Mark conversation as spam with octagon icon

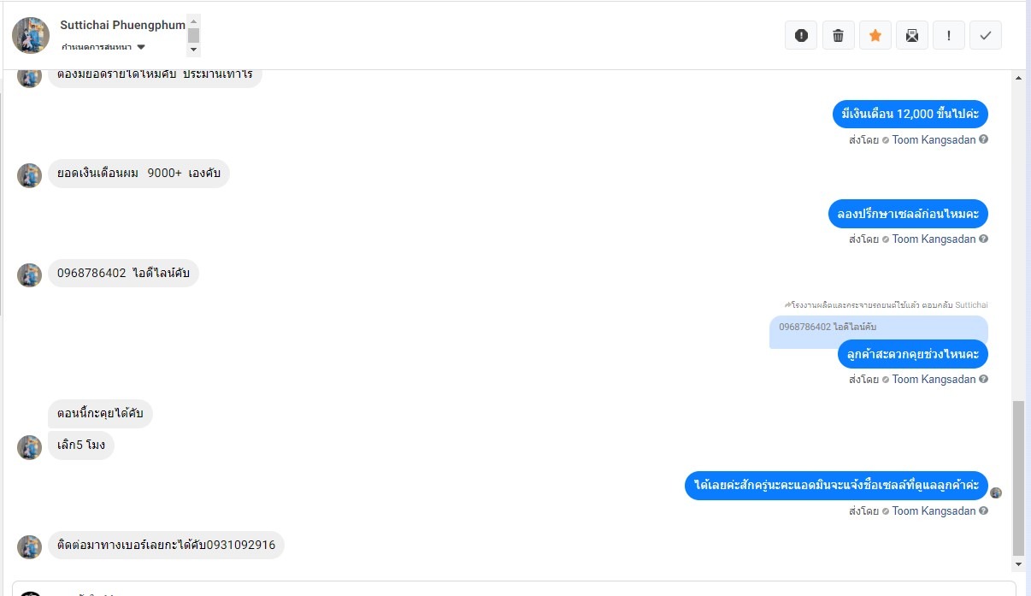801,35
